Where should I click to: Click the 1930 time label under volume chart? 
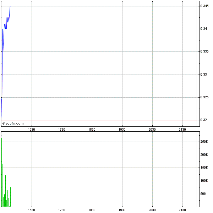122,210
